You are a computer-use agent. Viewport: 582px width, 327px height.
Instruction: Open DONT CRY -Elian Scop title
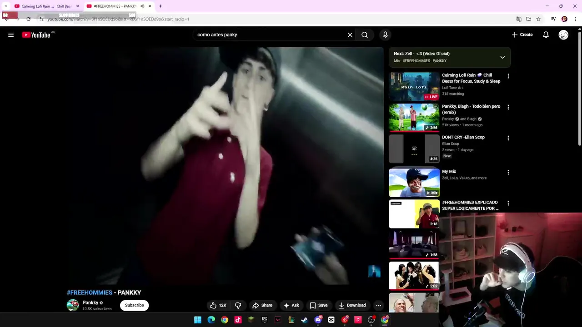click(x=463, y=137)
